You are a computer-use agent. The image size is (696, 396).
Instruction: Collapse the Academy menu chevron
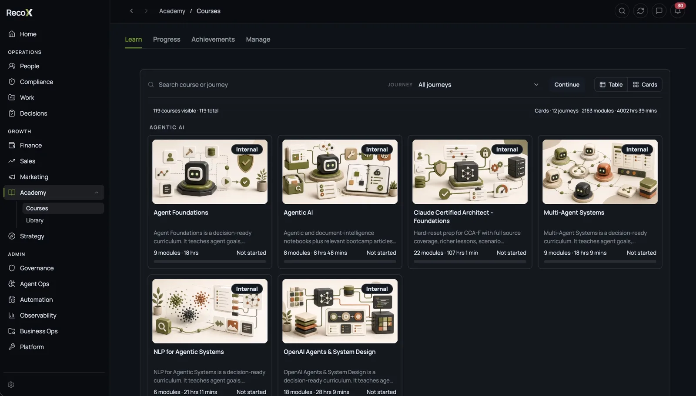pos(97,193)
